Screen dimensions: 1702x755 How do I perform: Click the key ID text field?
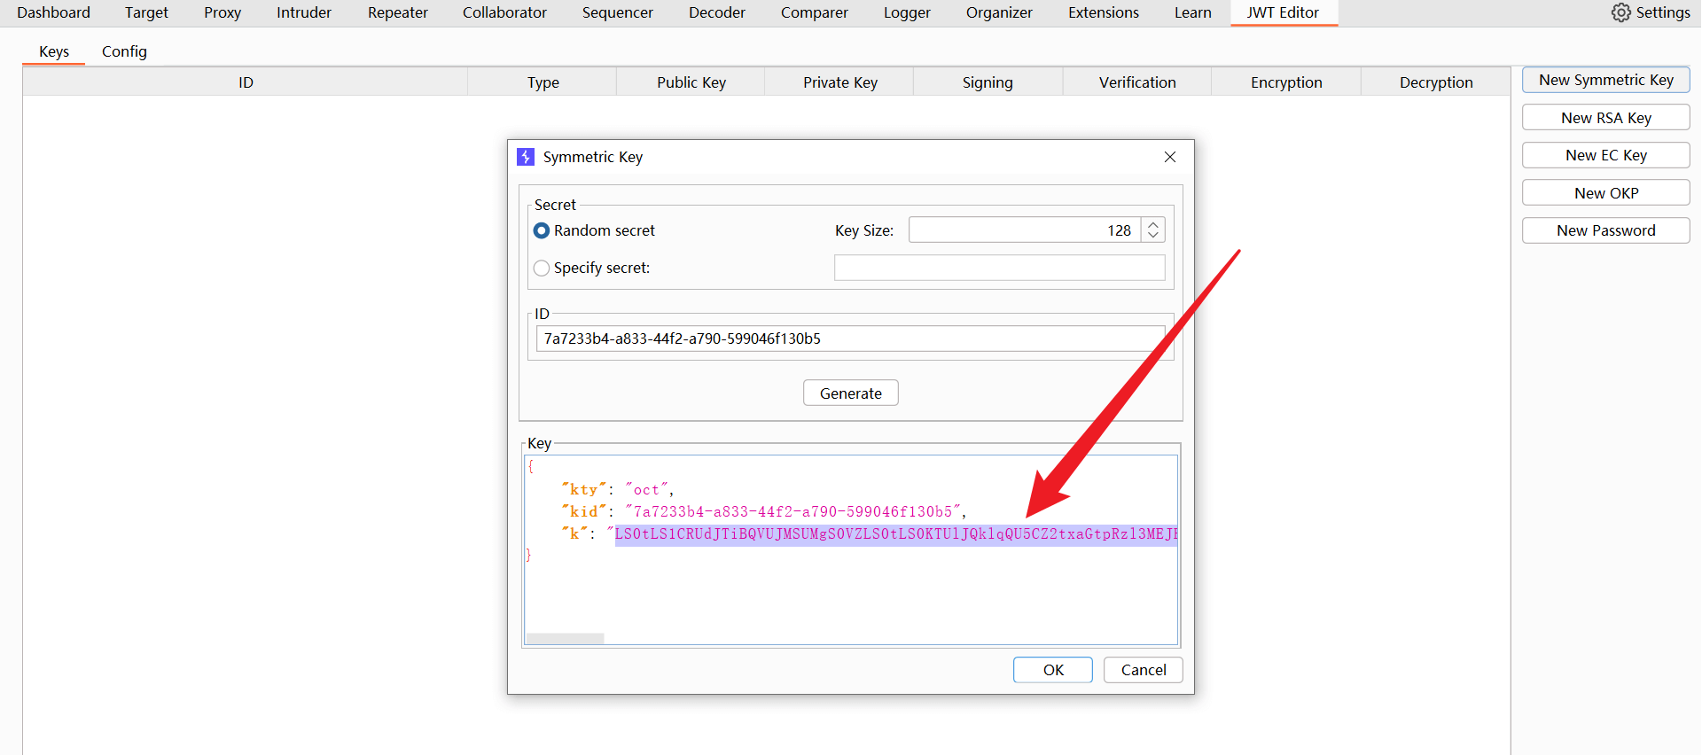[x=849, y=339]
